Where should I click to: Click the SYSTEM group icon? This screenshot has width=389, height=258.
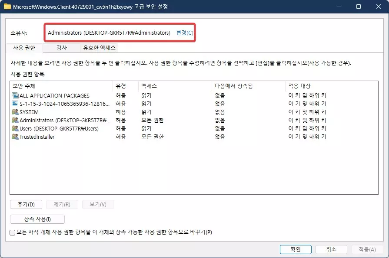pos(15,112)
